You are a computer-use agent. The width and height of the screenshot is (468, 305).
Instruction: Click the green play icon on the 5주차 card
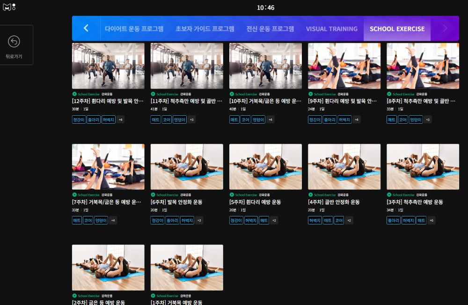pyautogui.click(x=232, y=195)
